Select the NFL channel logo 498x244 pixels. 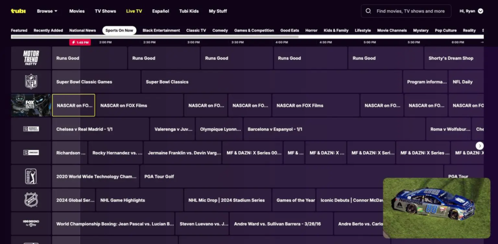point(31,81)
